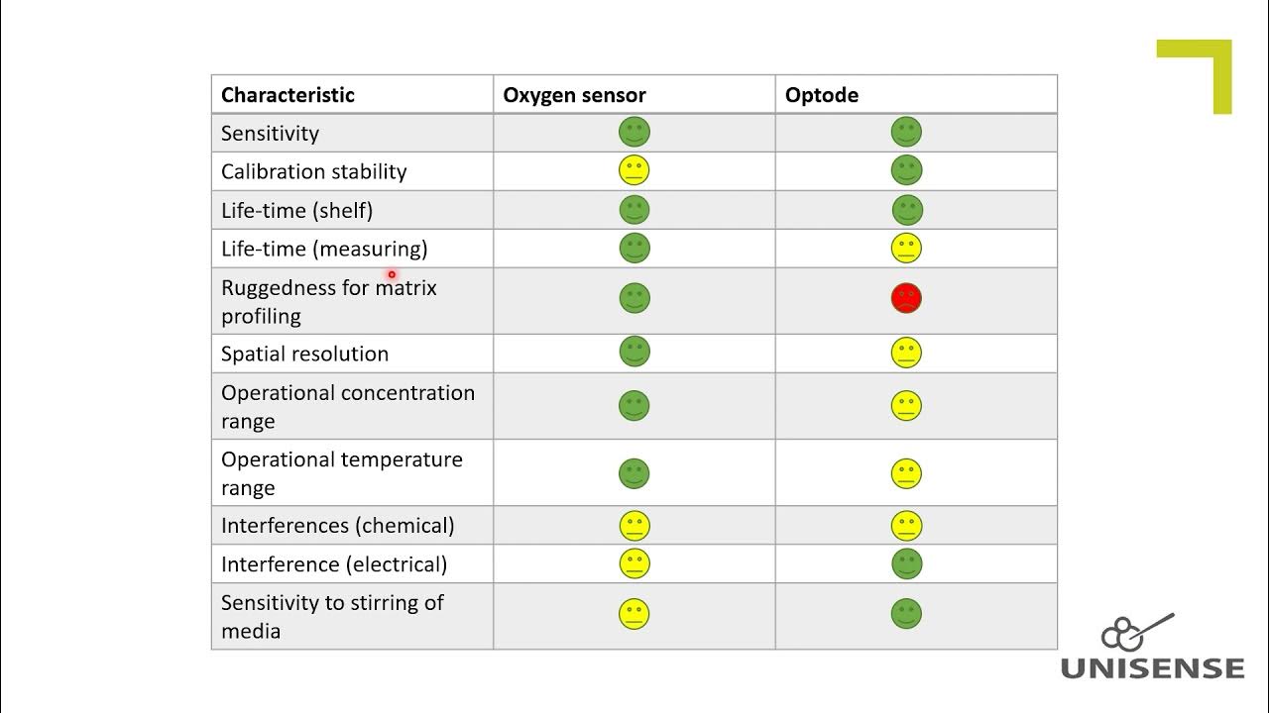1269x713 pixels.
Task: Click the yellow face for Optode Life-time (measuring)
Action: pyautogui.click(x=906, y=249)
